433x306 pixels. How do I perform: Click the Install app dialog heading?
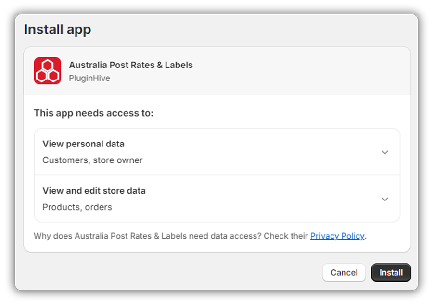coord(57,29)
